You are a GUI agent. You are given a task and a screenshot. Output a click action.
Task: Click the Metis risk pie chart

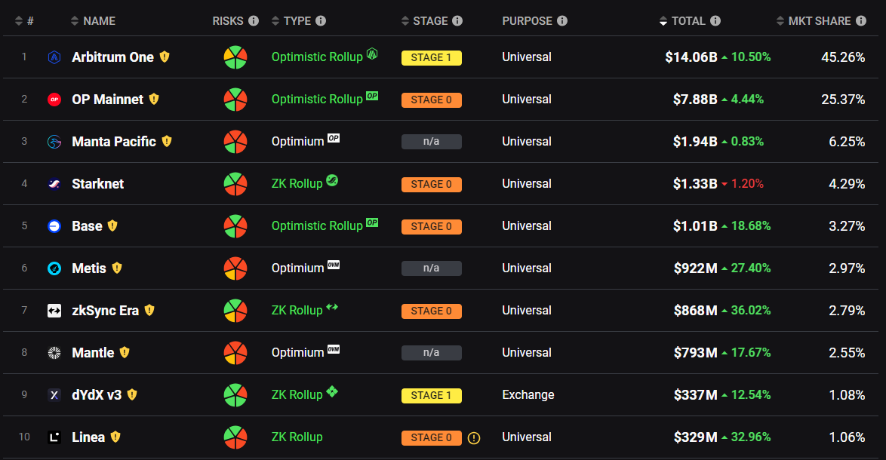[x=235, y=268]
